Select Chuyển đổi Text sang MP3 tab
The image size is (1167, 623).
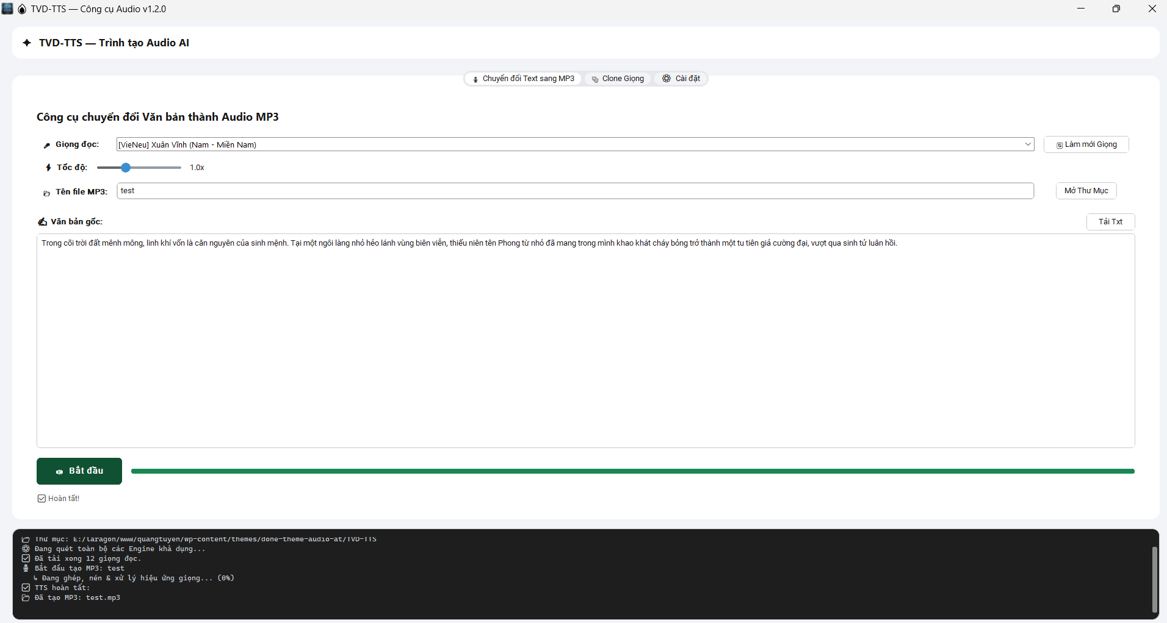[524, 79]
